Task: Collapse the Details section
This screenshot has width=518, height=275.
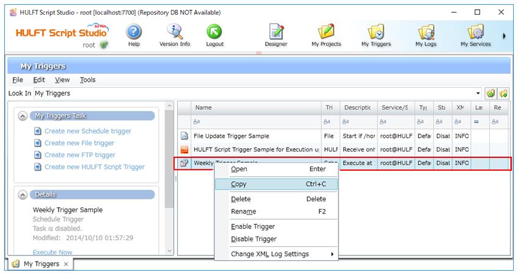Action: 23,195
